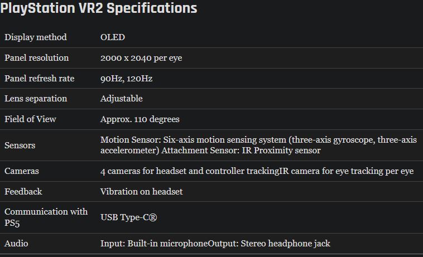423x257 pixels.
Task: Select the Panel refresh rate label
Action: (x=40, y=79)
